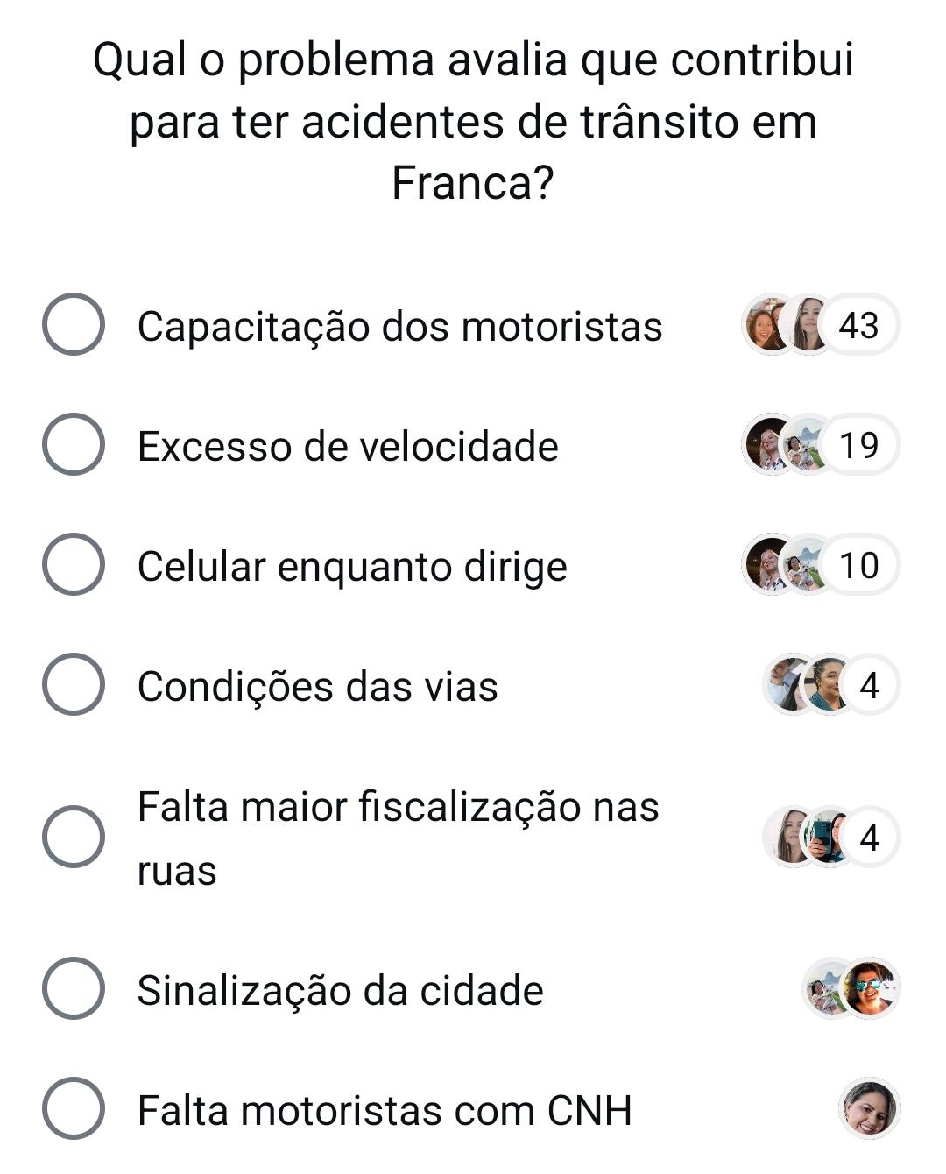Click the poll question about acidentes de trânsito
The height and width of the screenshot is (1174, 946).
473,121
